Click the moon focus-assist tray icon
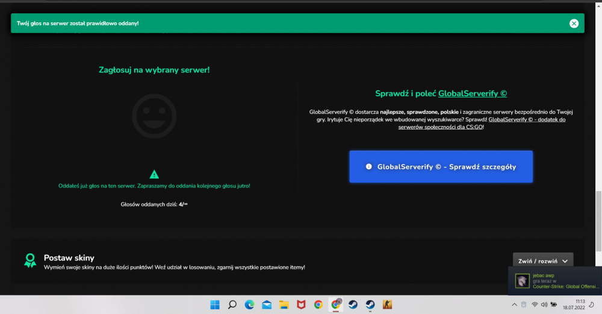This screenshot has width=602, height=314. (x=592, y=305)
